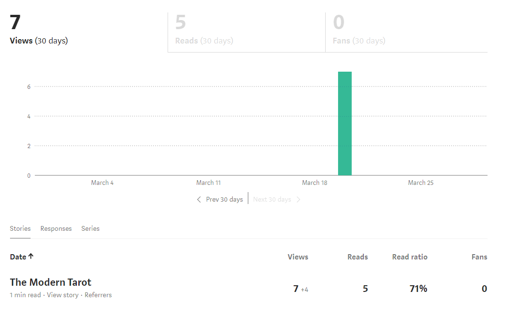The height and width of the screenshot is (312, 520).
Task: Go to Prev 30 days
Action: tap(224, 200)
